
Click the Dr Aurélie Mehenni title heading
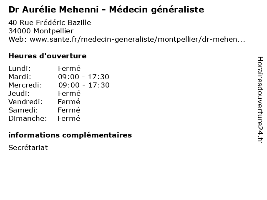[x=106, y=10]
